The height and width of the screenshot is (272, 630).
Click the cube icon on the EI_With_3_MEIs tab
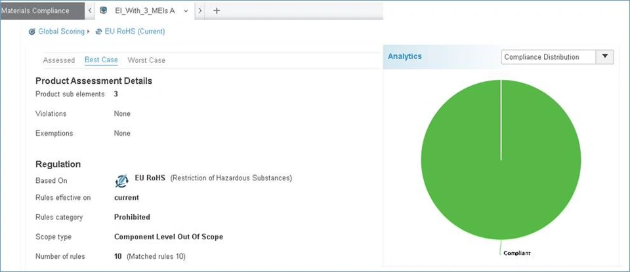point(103,10)
